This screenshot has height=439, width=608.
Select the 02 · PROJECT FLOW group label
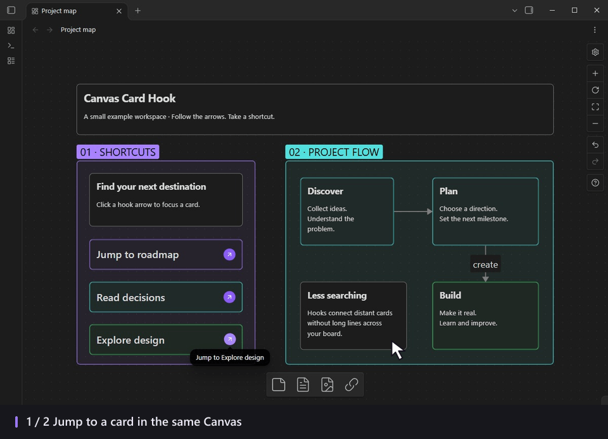[334, 152]
